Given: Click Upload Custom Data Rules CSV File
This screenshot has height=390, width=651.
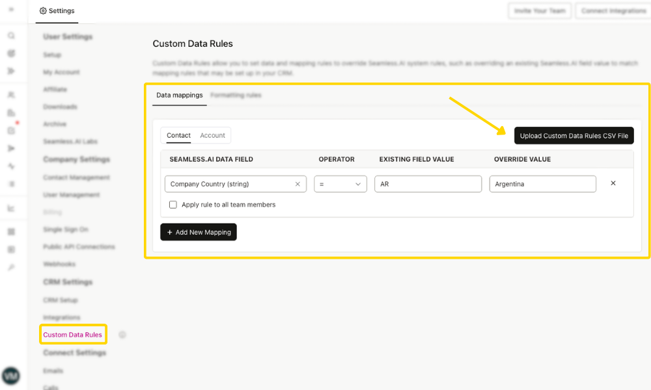Looking at the screenshot, I should (574, 135).
